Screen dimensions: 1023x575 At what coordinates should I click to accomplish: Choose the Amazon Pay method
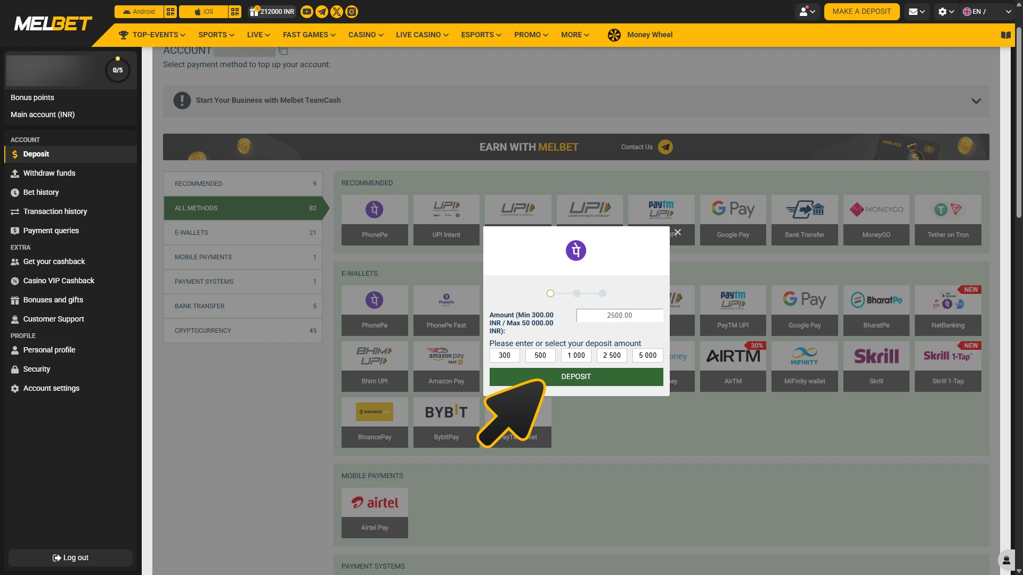(446, 366)
